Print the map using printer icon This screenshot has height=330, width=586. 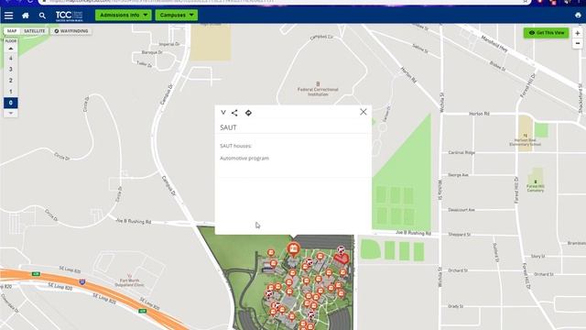tap(578, 16)
